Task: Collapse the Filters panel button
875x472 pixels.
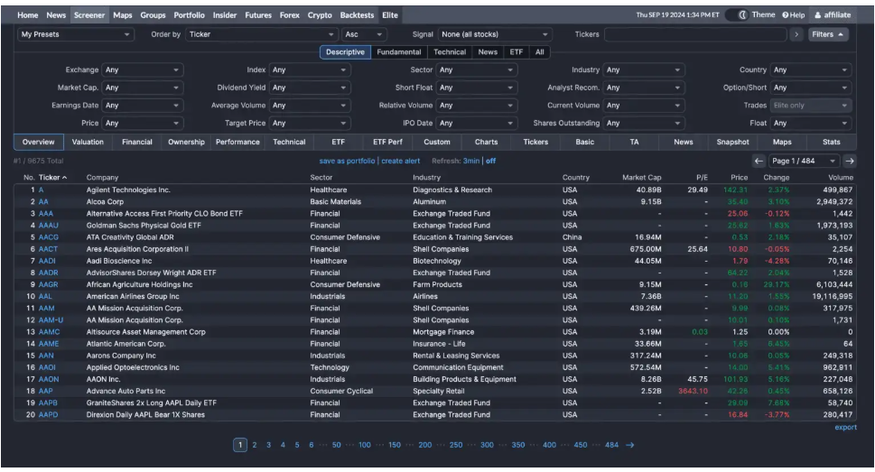Action: [x=827, y=34]
